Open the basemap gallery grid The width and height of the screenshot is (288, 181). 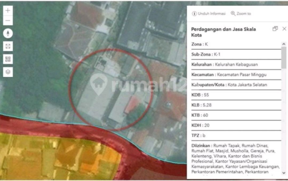(x=8, y=59)
